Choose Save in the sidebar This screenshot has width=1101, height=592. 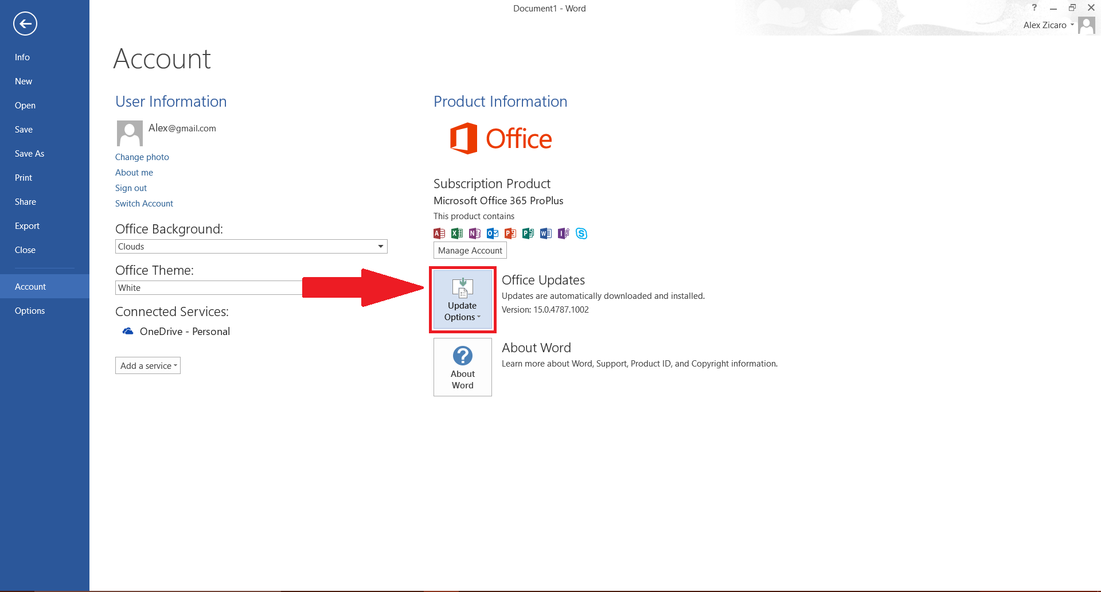point(45,130)
